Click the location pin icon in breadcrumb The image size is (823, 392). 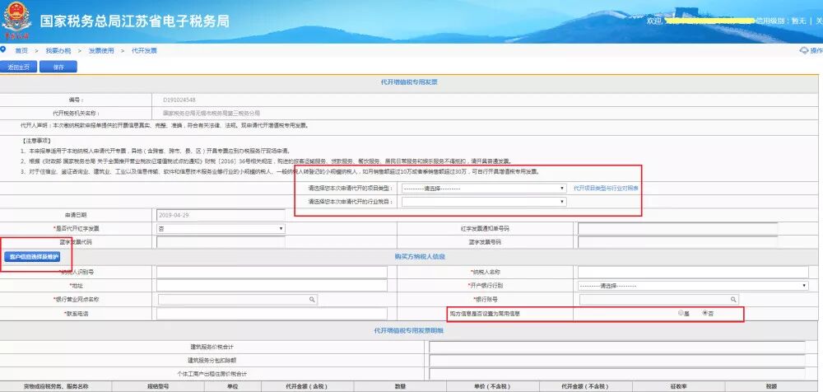coord(3,49)
